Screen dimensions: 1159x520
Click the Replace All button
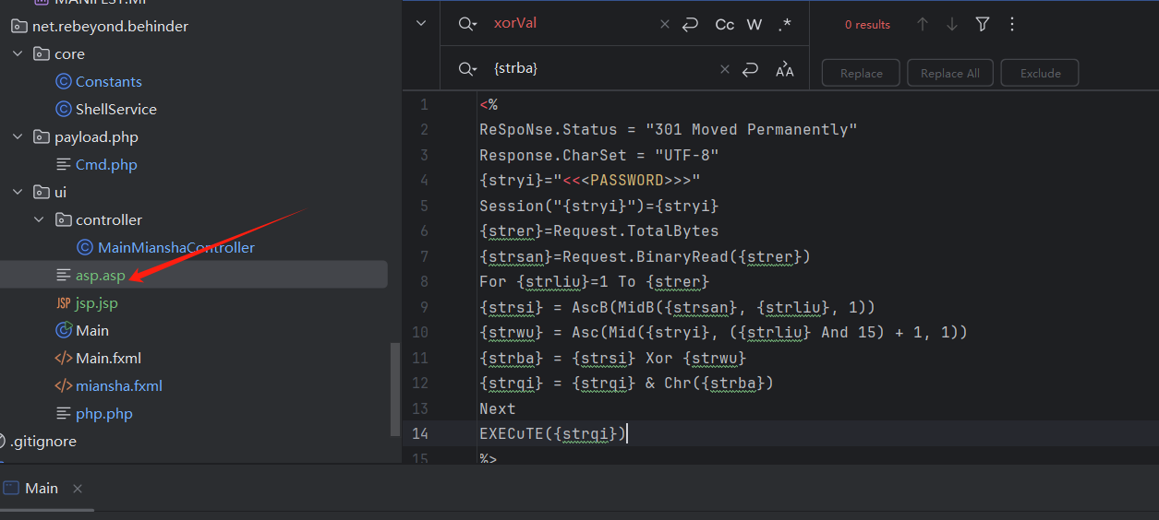(x=950, y=73)
